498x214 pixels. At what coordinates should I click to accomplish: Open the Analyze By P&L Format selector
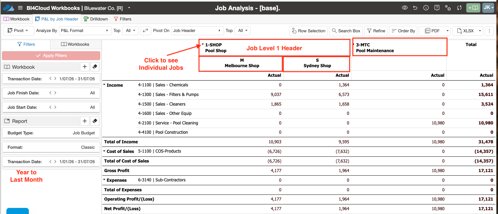(85, 31)
